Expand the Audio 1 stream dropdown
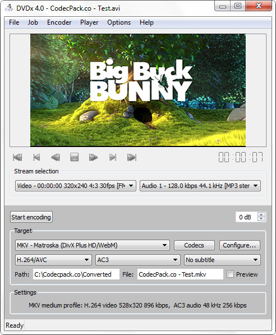This screenshot has height=335, width=276. [x=200, y=186]
